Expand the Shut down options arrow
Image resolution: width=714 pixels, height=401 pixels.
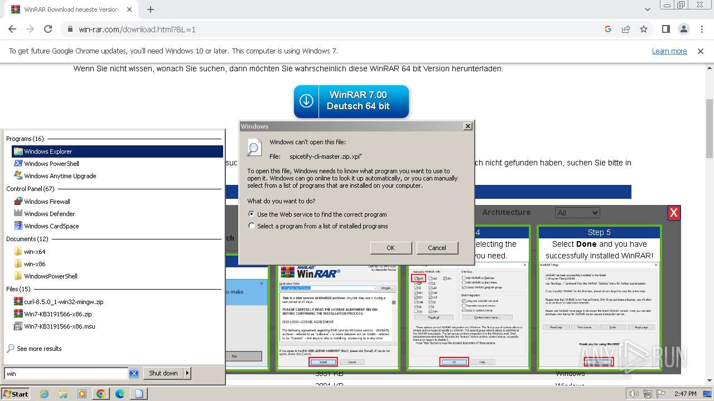click(187, 373)
